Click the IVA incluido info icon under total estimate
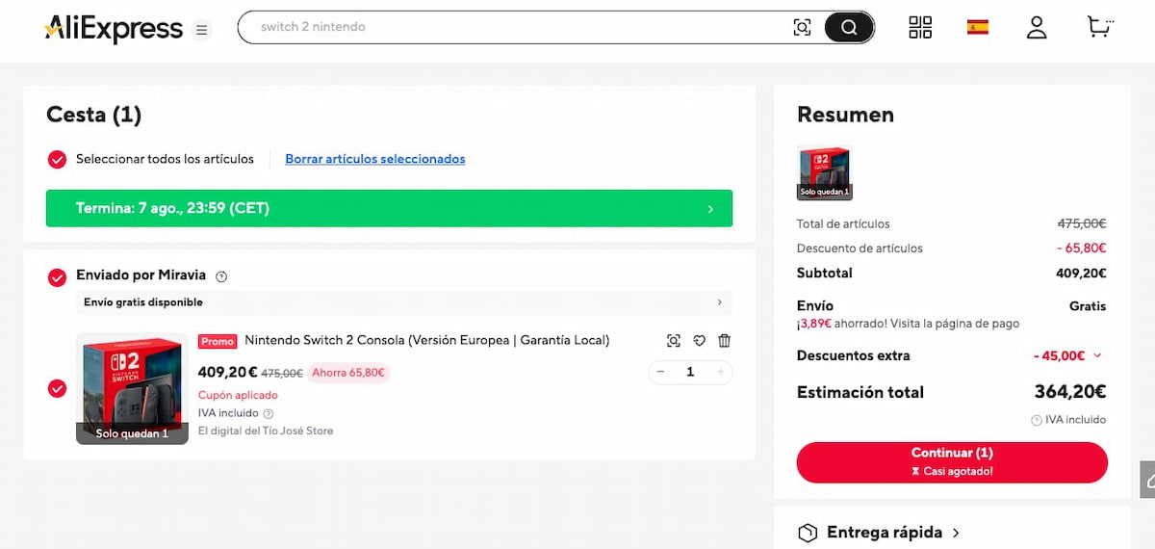 click(x=1037, y=420)
